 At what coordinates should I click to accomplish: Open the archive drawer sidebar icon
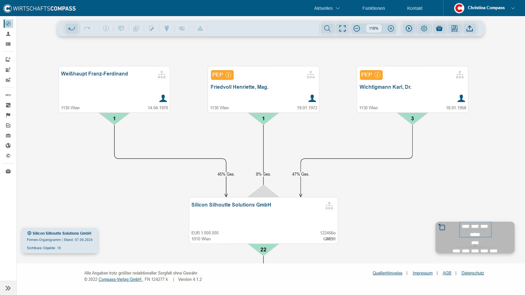pos(8,171)
